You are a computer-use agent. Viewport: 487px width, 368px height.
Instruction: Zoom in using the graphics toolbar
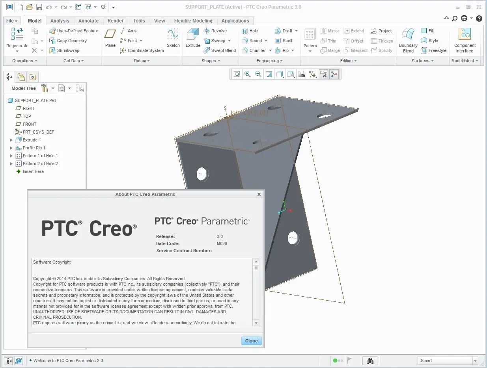(247, 74)
